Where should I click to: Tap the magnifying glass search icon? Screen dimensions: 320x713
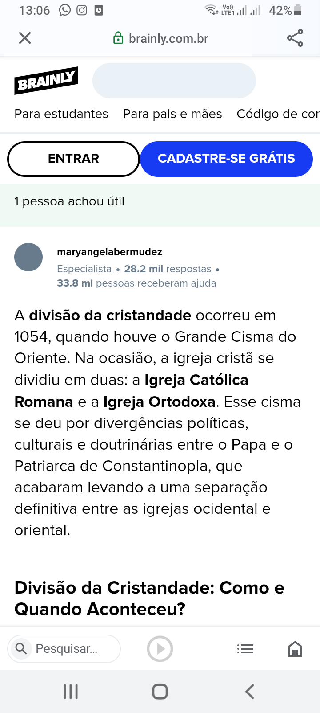[21, 648]
